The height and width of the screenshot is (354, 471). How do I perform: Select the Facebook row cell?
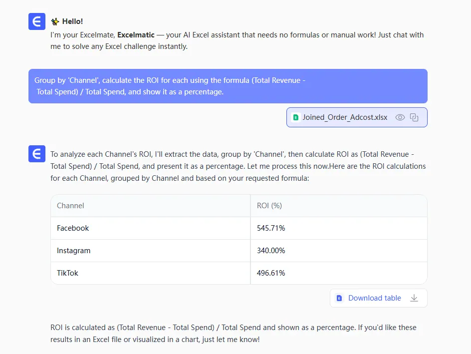point(73,228)
